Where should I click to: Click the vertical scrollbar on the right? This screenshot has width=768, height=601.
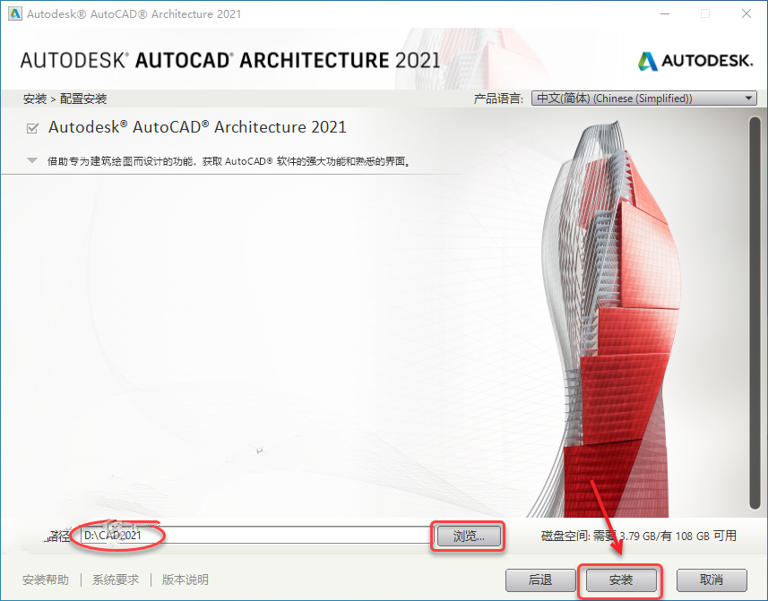(x=755, y=313)
